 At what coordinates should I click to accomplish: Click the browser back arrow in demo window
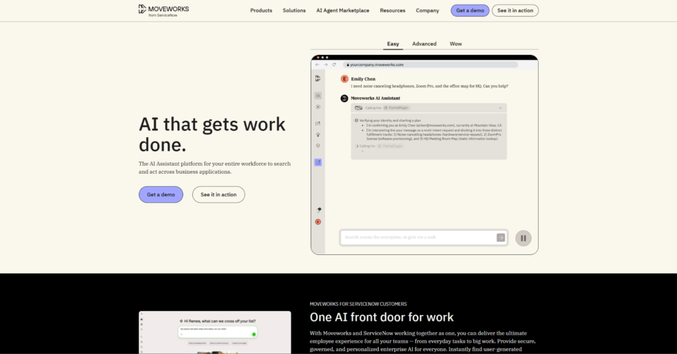pyautogui.click(x=317, y=65)
